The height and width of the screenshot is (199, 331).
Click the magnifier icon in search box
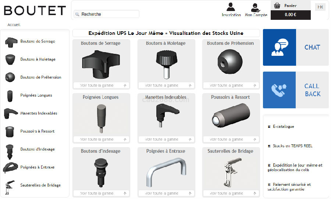coord(78,14)
